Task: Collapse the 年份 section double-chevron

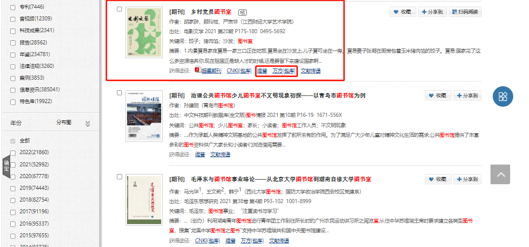Action: tap(87, 123)
